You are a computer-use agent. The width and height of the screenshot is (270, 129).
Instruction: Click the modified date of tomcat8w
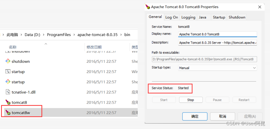click(102, 113)
